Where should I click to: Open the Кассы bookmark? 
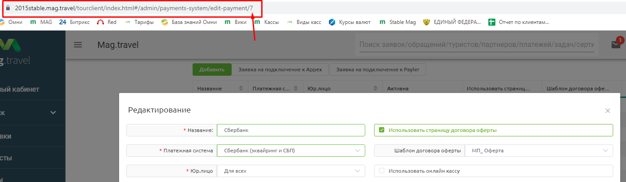(x=266, y=22)
